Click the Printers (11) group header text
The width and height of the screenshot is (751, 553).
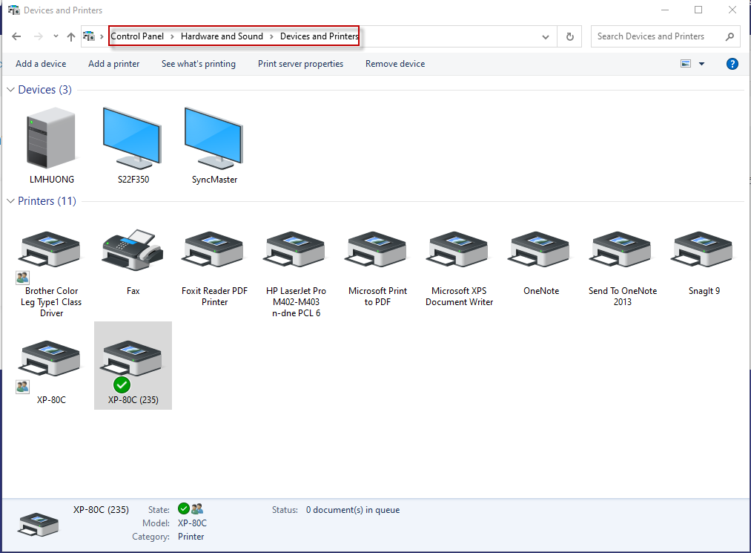(x=47, y=201)
